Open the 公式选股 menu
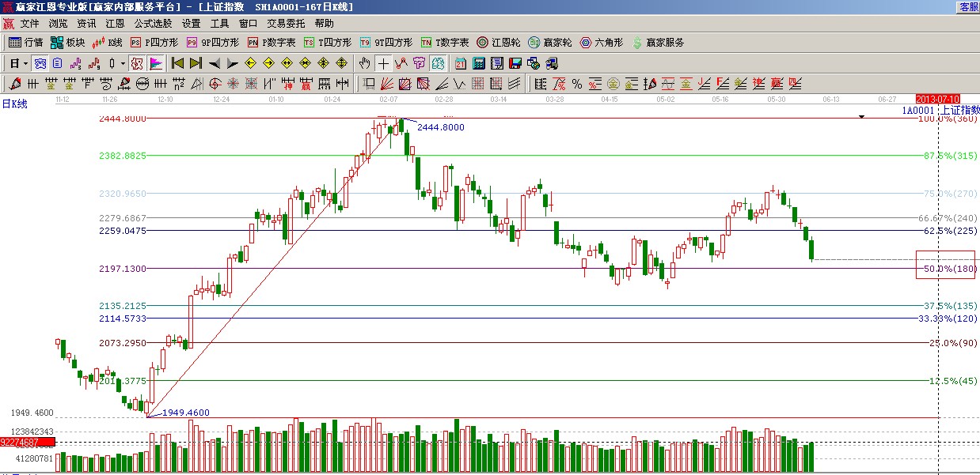 (x=152, y=24)
